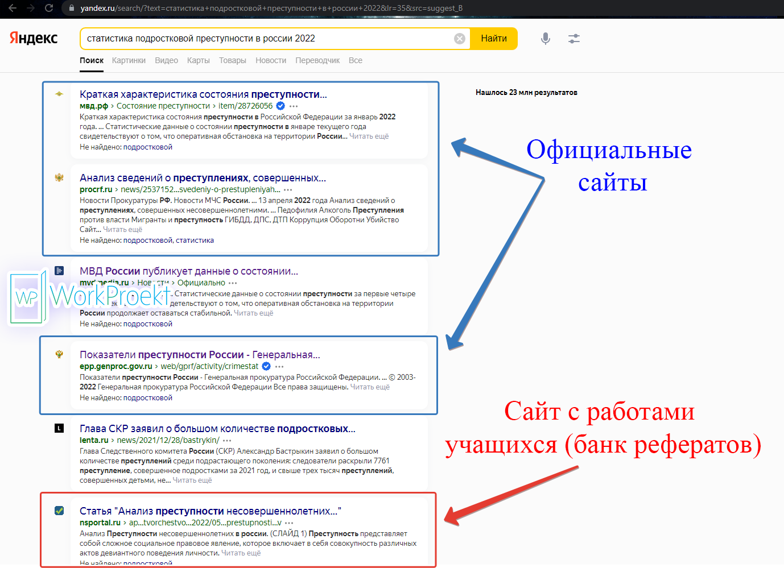Open three-dot menu on мвд.рф result

(x=293, y=106)
